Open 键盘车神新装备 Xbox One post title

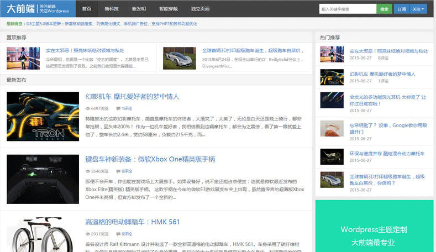point(150,159)
